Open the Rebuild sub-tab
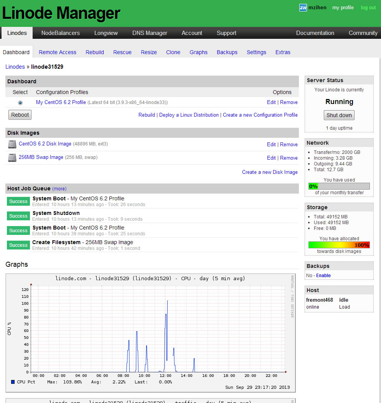 95,52
